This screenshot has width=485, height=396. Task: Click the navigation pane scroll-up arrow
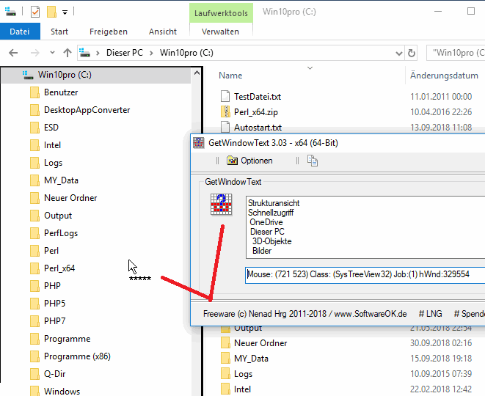click(x=197, y=73)
